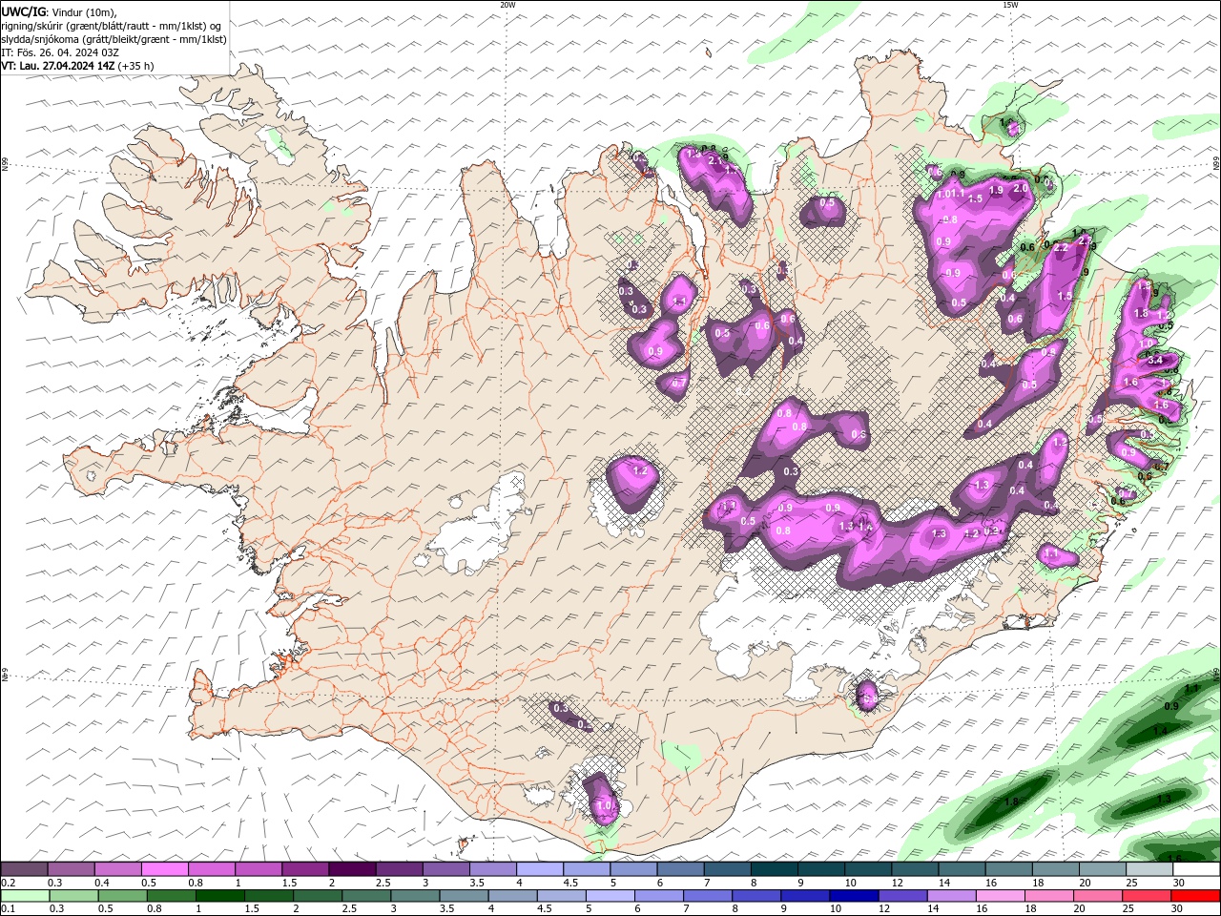Screen dimensions: 1221x916
Task: Click the 'slydda/snjókoma' snow description line
Action: 114,39
